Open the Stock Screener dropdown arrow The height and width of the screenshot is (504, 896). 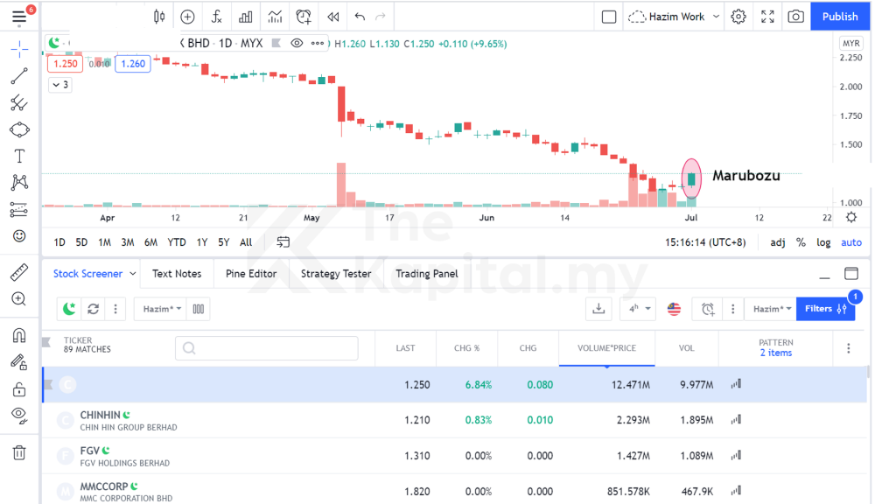pyautogui.click(x=133, y=274)
